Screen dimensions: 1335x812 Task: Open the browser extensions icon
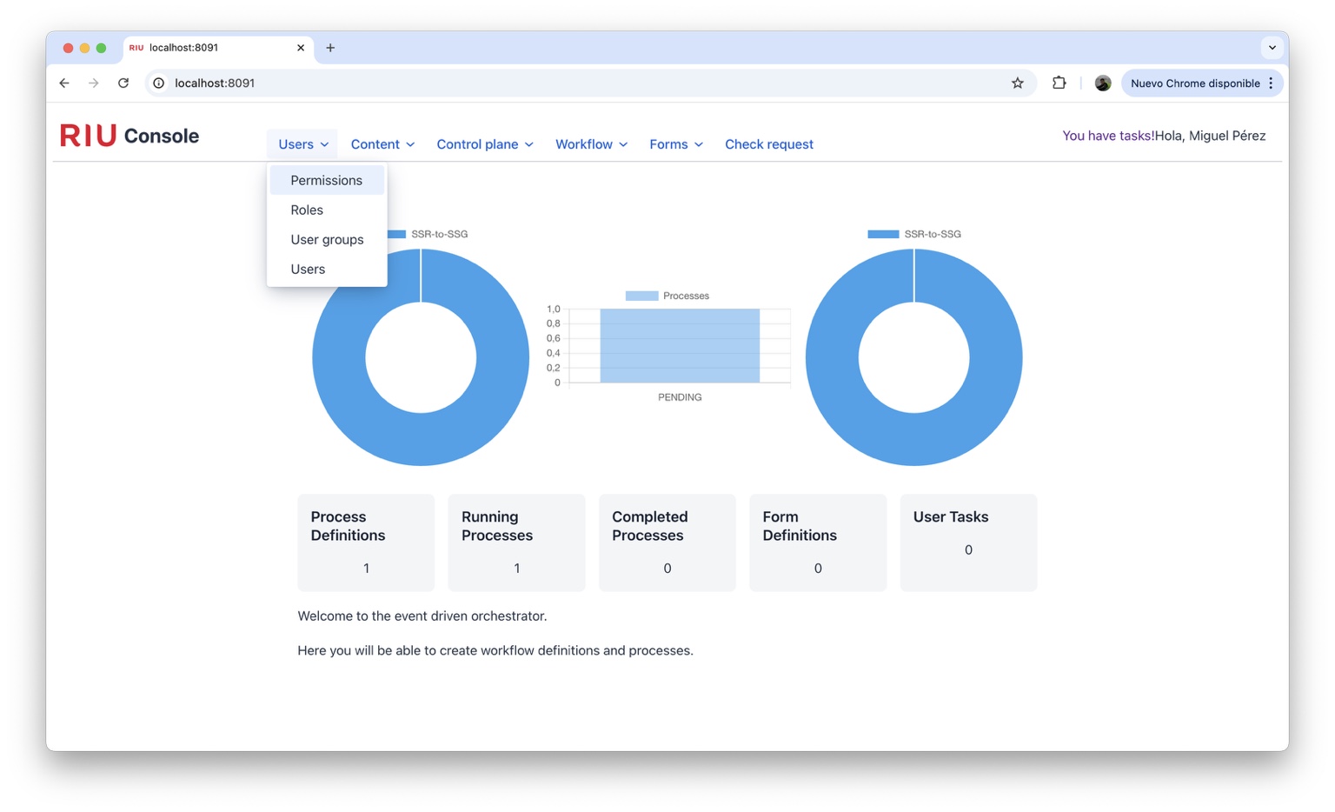coord(1059,83)
